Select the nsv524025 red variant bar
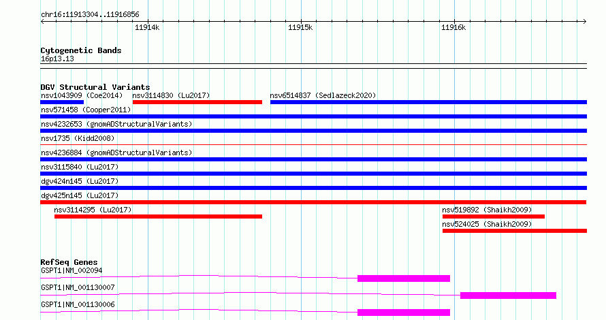 pyautogui.click(x=514, y=231)
